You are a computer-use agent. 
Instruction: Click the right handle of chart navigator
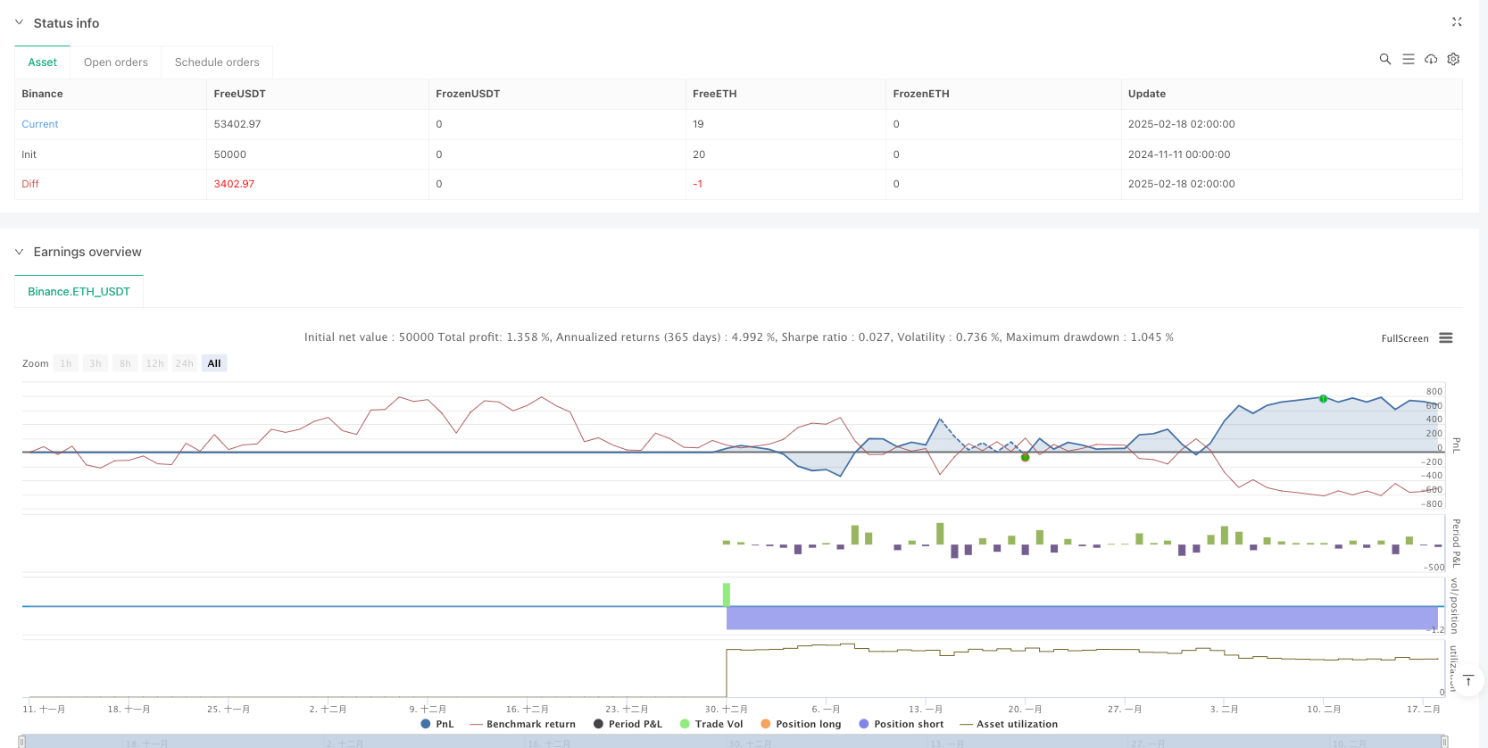pyautogui.click(x=1444, y=742)
